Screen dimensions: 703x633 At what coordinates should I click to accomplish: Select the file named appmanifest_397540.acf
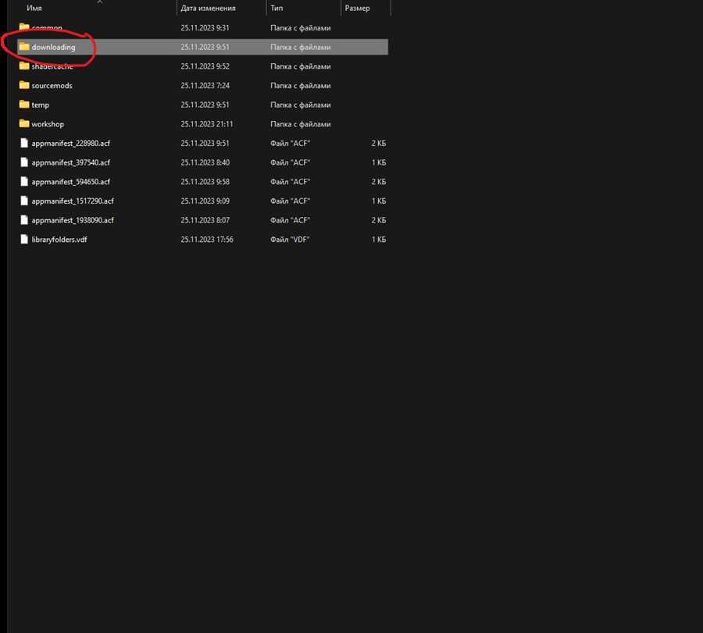coord(71,162)
